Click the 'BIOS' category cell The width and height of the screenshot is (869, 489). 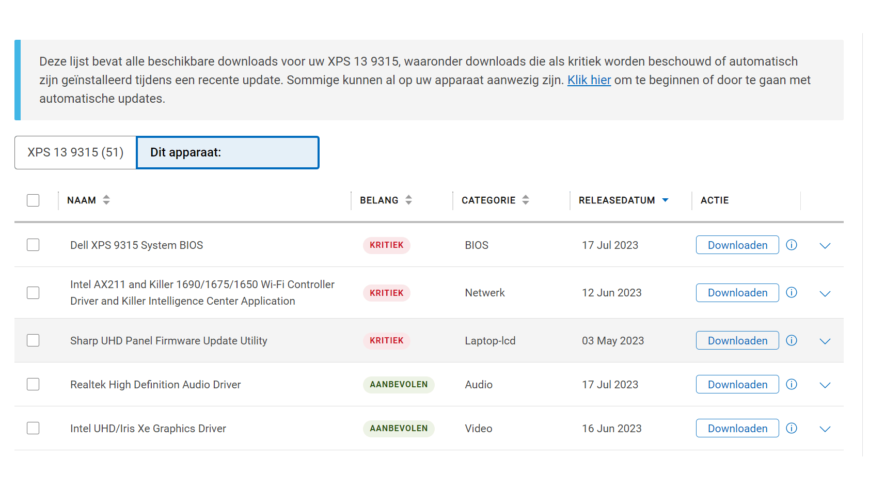(x=477, y=245)
